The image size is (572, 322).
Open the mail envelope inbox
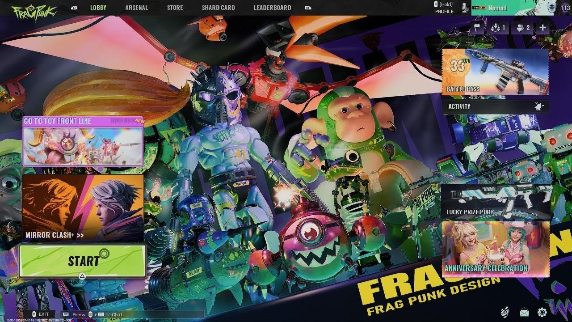[524, 312]
